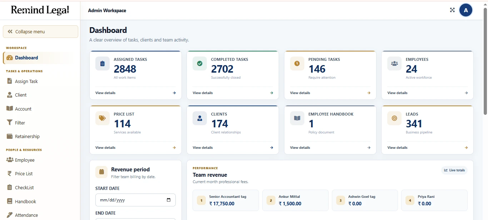488x220 pixels.
Task: Click the Pending Tasks clock icon
Action: 297,64
